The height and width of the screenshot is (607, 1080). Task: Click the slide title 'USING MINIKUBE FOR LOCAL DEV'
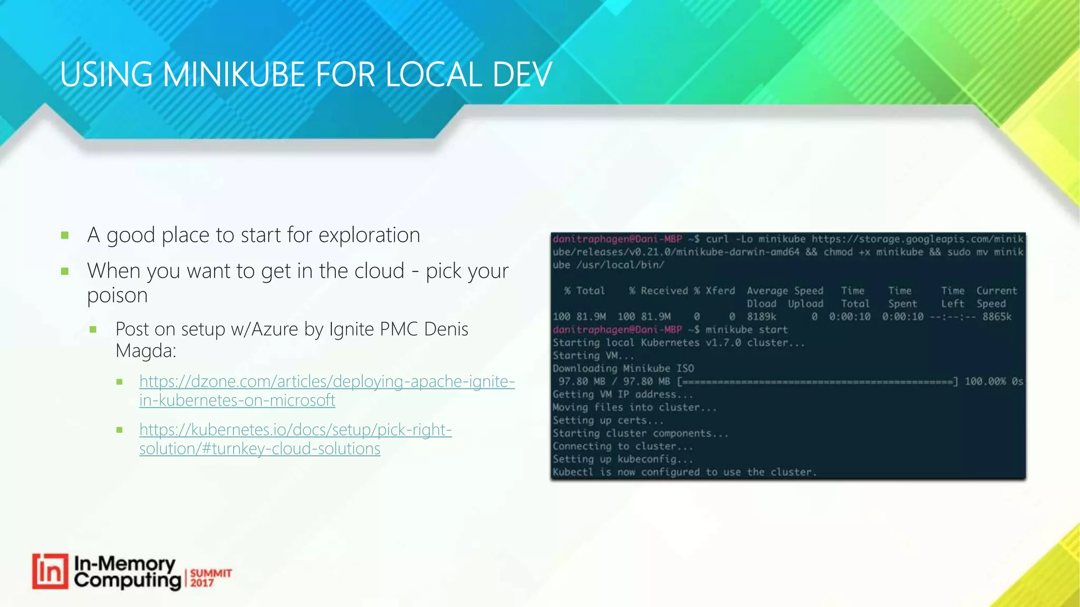(x=306, y=74)
